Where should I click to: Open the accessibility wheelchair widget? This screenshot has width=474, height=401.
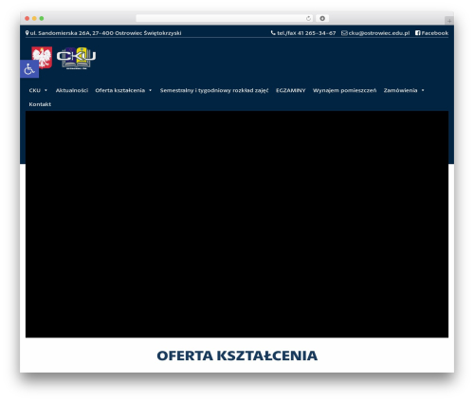click(x=29, y=69)
